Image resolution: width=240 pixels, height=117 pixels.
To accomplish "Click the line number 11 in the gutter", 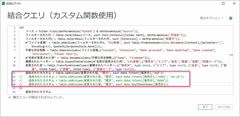I will click(x=14, y=73).
